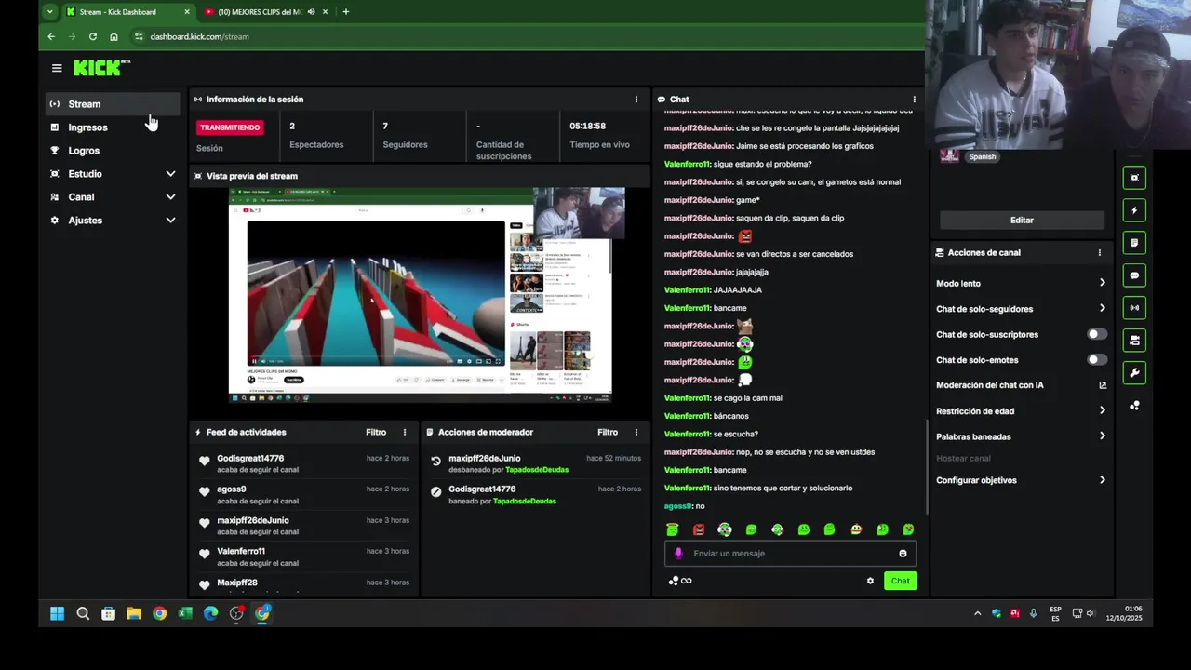Open Logros in the sidebar
This screenshot has height=670, width=1191.
pyautogui.click(x=112, y=151)
